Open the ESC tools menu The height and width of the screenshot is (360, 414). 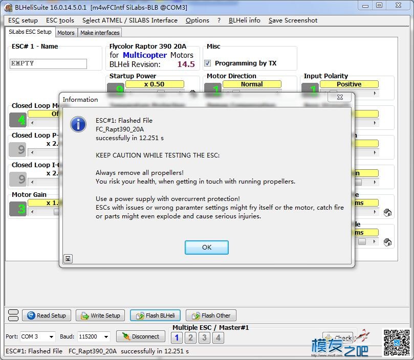click(x=60, y=20)
